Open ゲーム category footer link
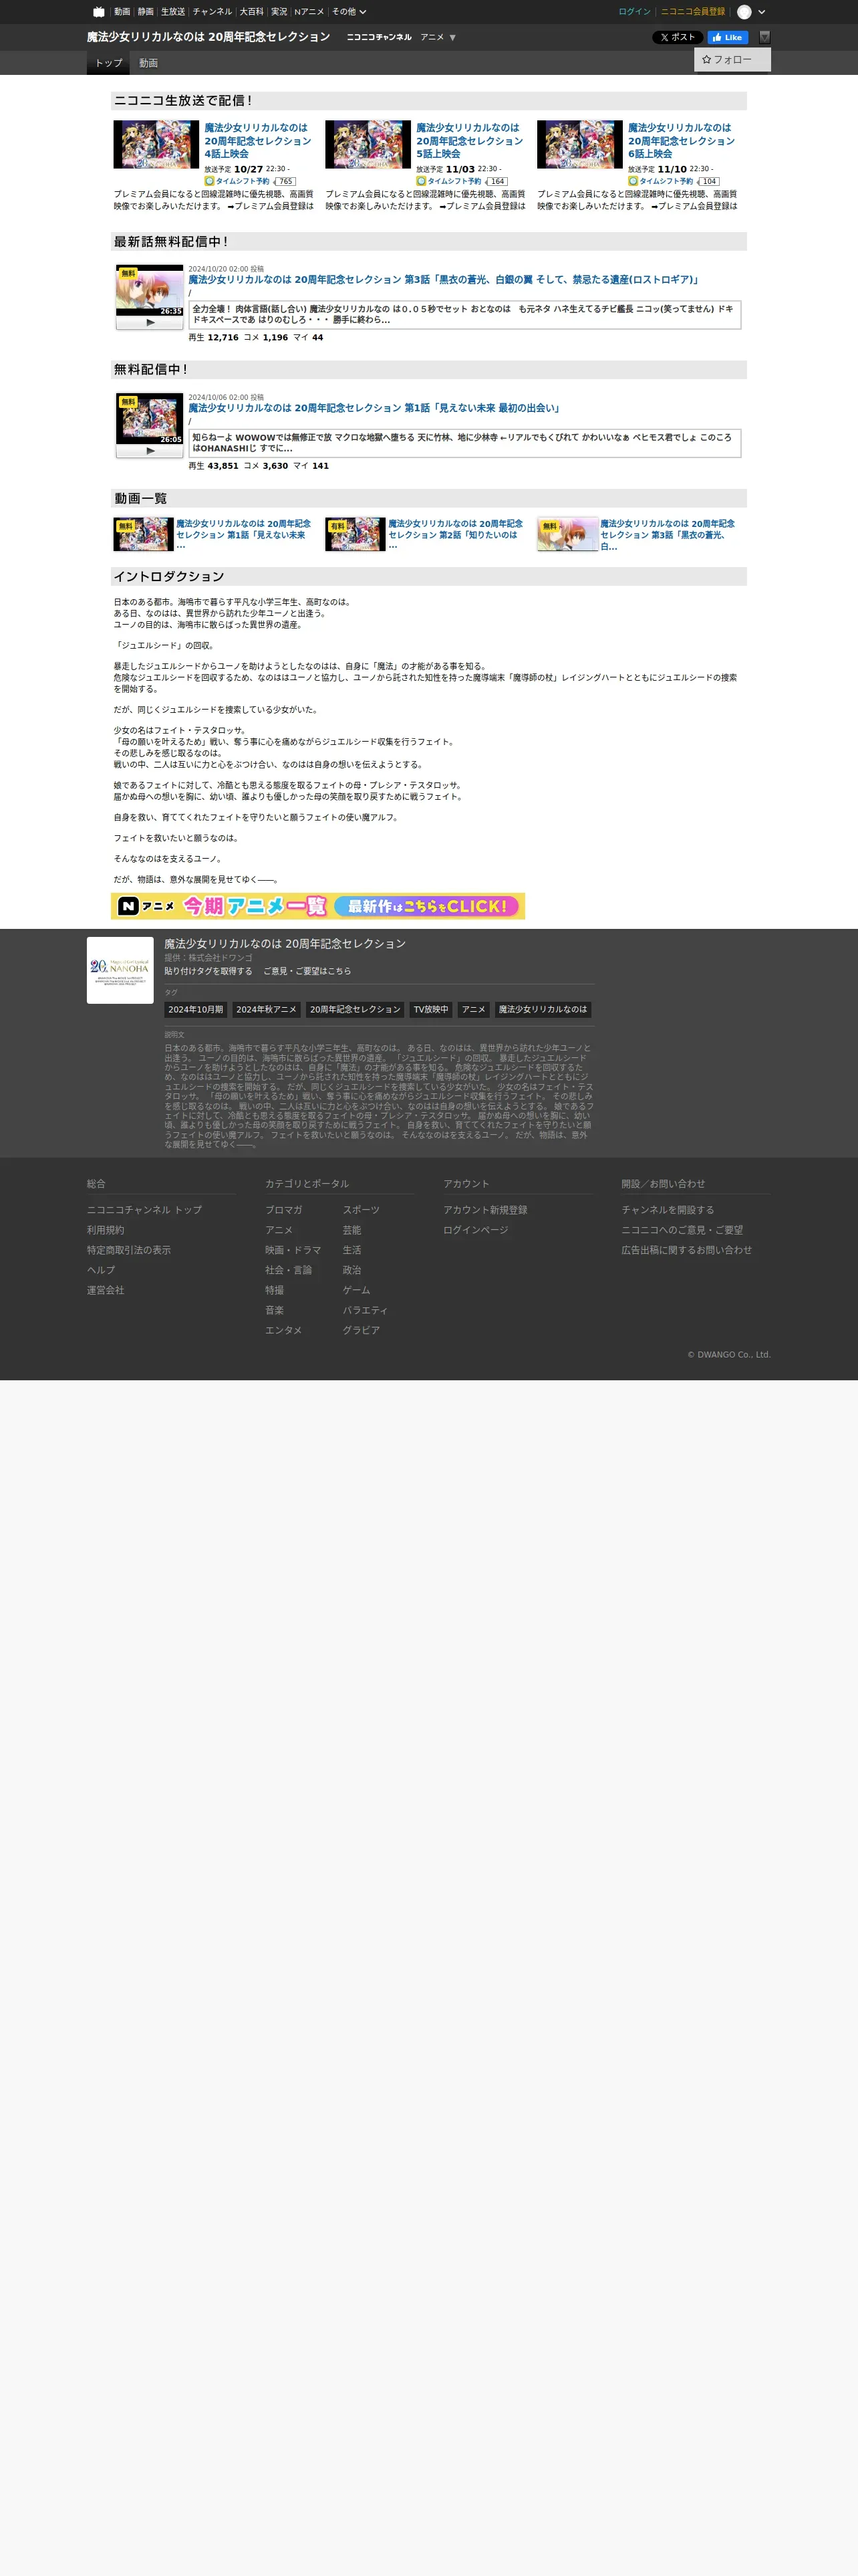The image size is (858, 2576). point(357,1290)
